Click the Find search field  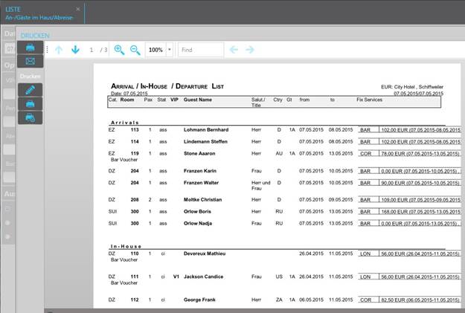pos(201,50)
